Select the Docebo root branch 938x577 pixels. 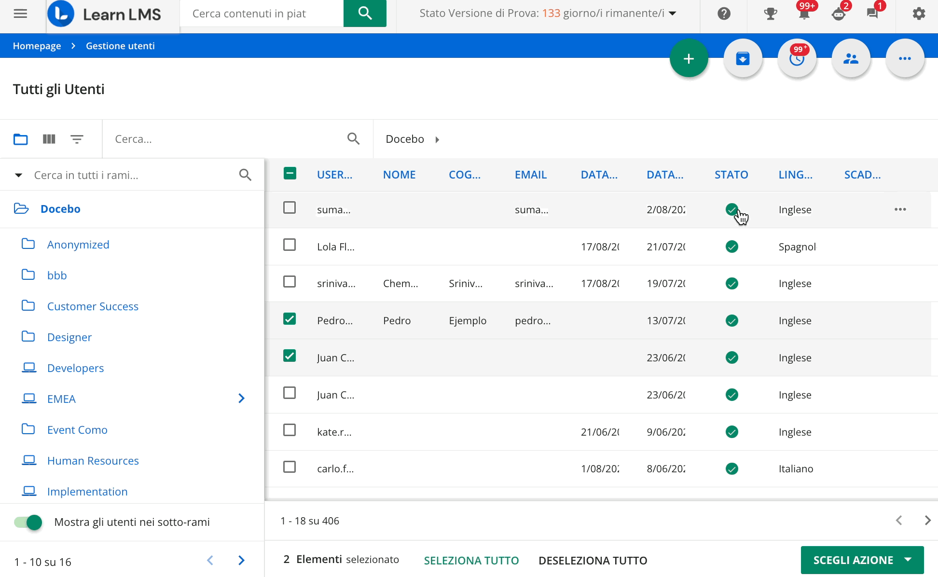(x=60, y=209)
